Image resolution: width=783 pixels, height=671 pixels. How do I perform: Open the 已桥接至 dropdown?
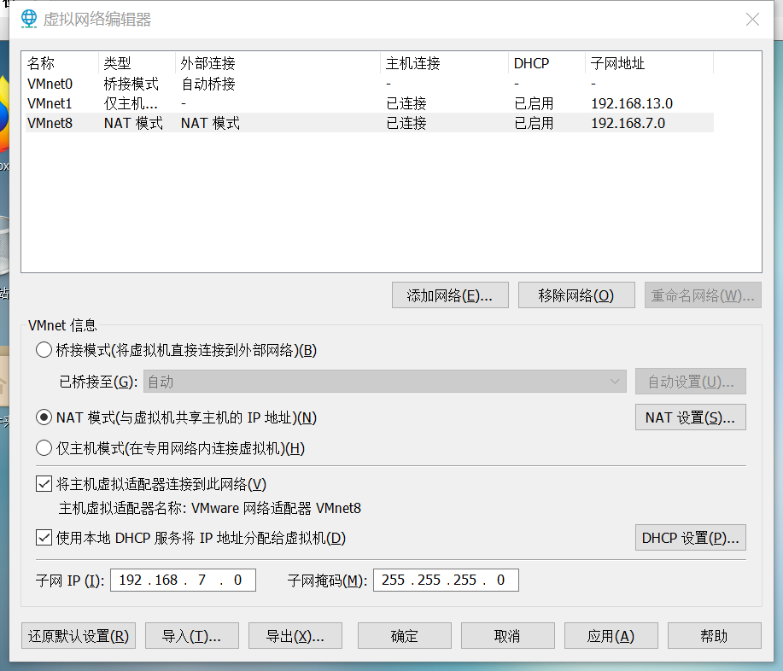point(384,382)
